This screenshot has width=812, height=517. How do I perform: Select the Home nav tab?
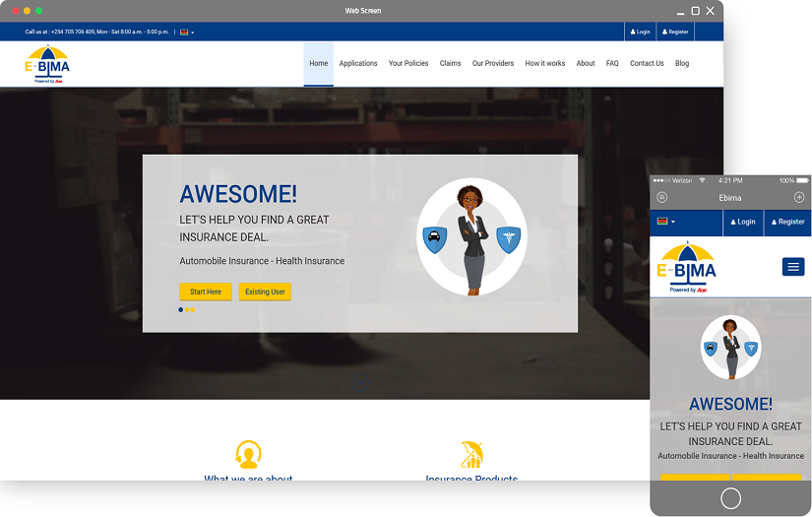(319, 64)
